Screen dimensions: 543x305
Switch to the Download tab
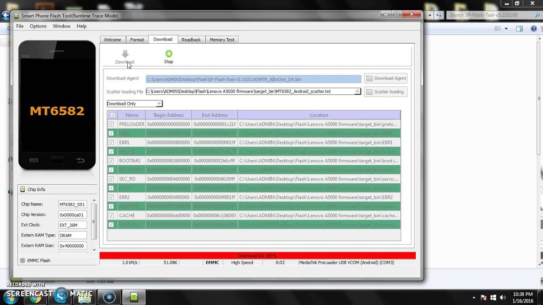pos(163,39)
